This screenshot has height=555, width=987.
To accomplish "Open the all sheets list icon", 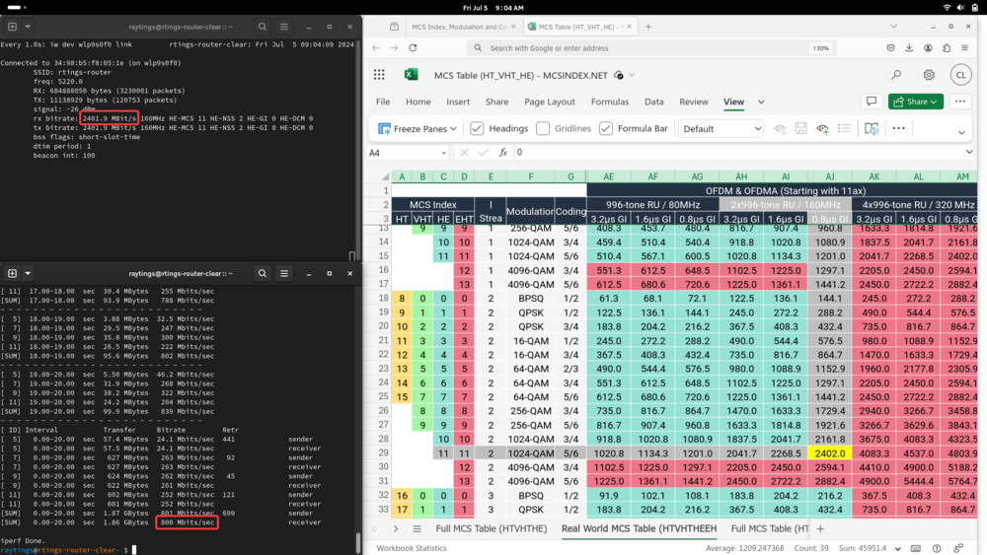I will [x=417, y=528].
